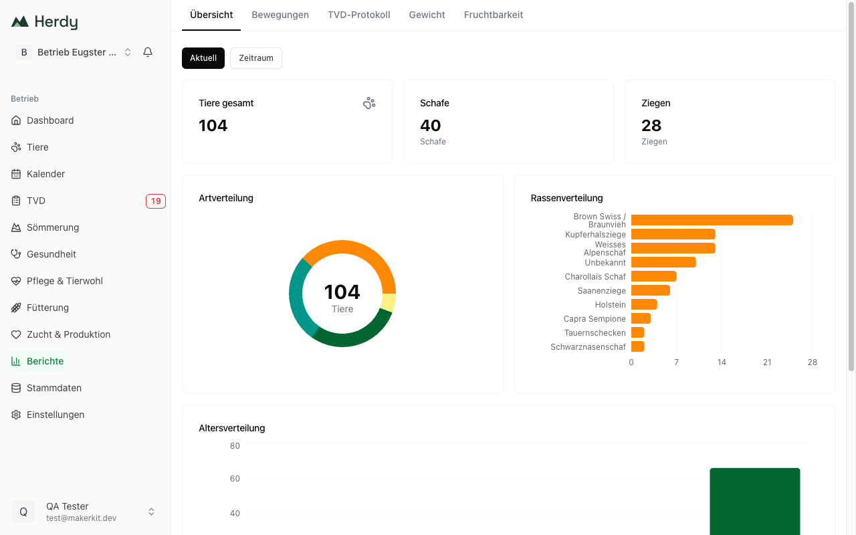This screenshot has height=535, width=856.
Task: Click the Zucht & Produktion heart icon
Action: (x=16, y=334)
